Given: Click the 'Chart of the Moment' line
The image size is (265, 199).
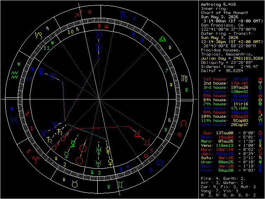Looking at the screenshot, I should [224, 13].
